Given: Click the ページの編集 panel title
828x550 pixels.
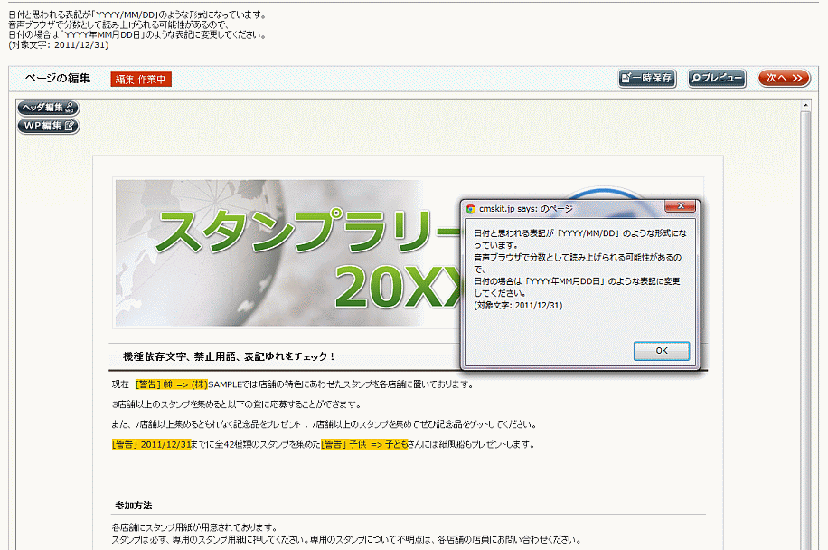Looking at the screenshot, I should tap(58, 79).
